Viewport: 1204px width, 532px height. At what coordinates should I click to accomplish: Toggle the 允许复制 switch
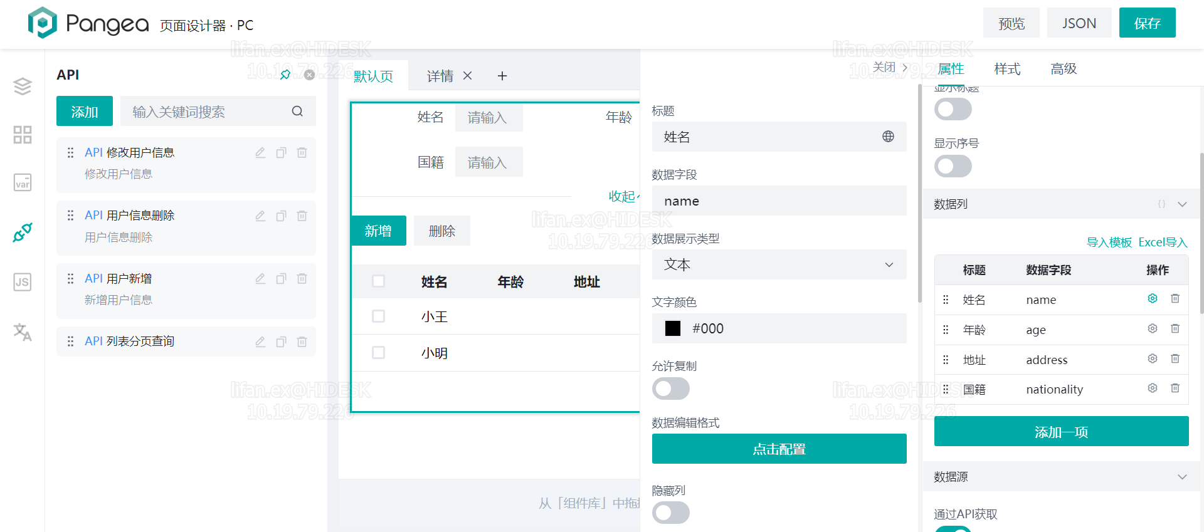pyautogui.click(x=670, y=389)
